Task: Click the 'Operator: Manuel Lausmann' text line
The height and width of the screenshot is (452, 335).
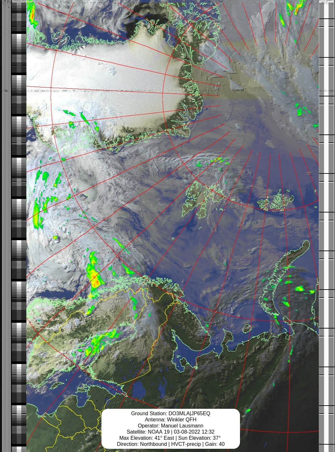Action: click(x=170, y=426)
